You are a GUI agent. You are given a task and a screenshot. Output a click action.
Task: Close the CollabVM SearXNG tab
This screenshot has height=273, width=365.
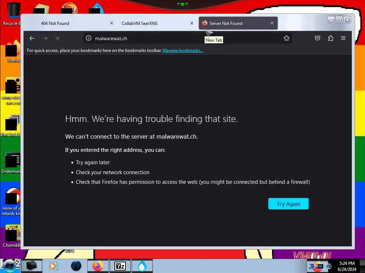[x=191, y=23]
